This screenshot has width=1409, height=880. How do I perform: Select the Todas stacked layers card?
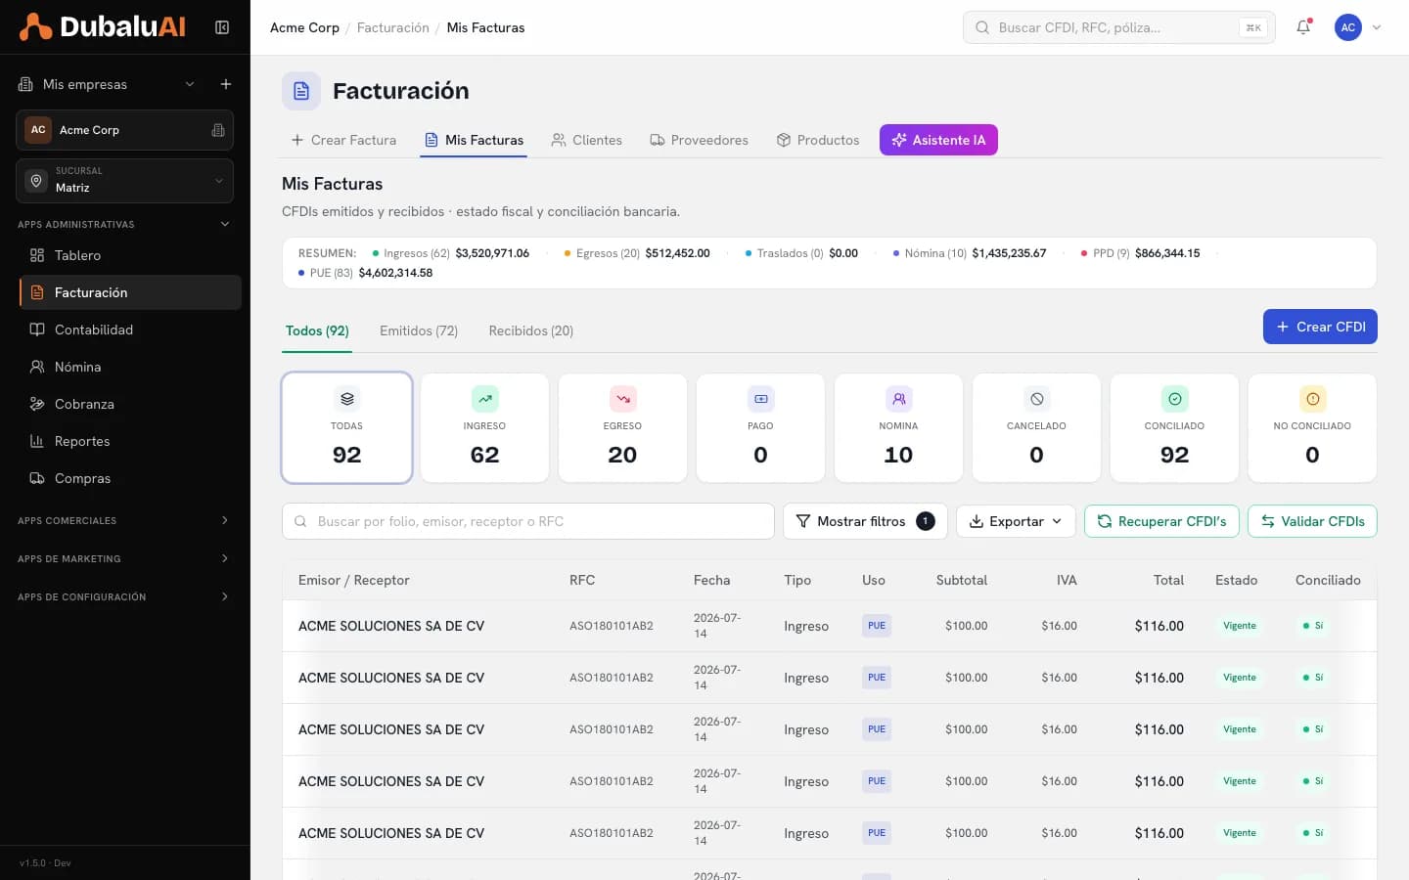(x=346, y=427)
